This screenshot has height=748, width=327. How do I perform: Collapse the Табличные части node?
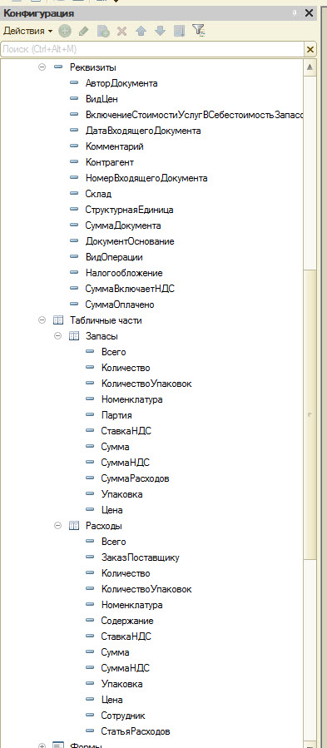tap(42, 320)
